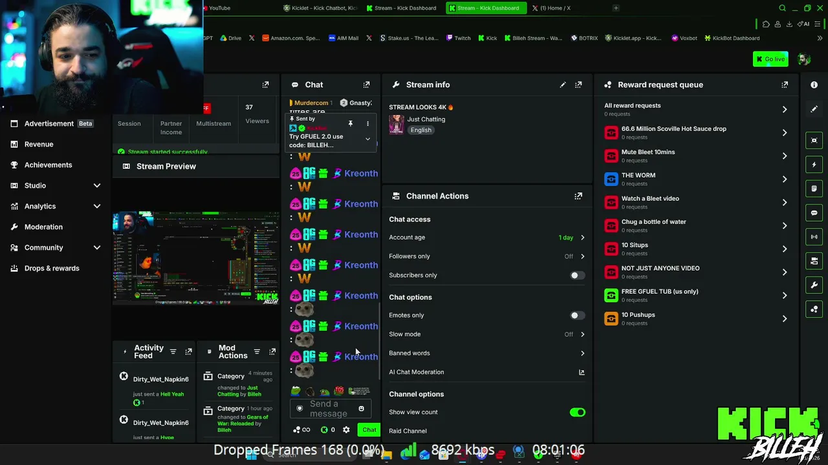
Task: Click the wrench icon in the right sidebar
Action: [x=814, y=285]
